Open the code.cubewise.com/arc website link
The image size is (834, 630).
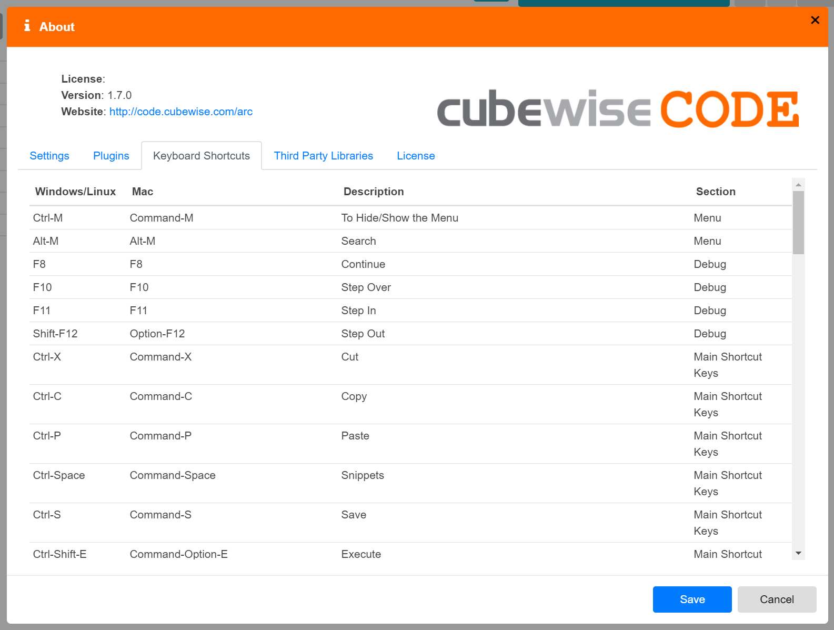[180, 112]
